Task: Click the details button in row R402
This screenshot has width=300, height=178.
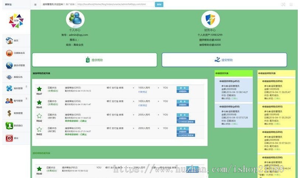Action: pyautogui.click(x=183, y=132)
